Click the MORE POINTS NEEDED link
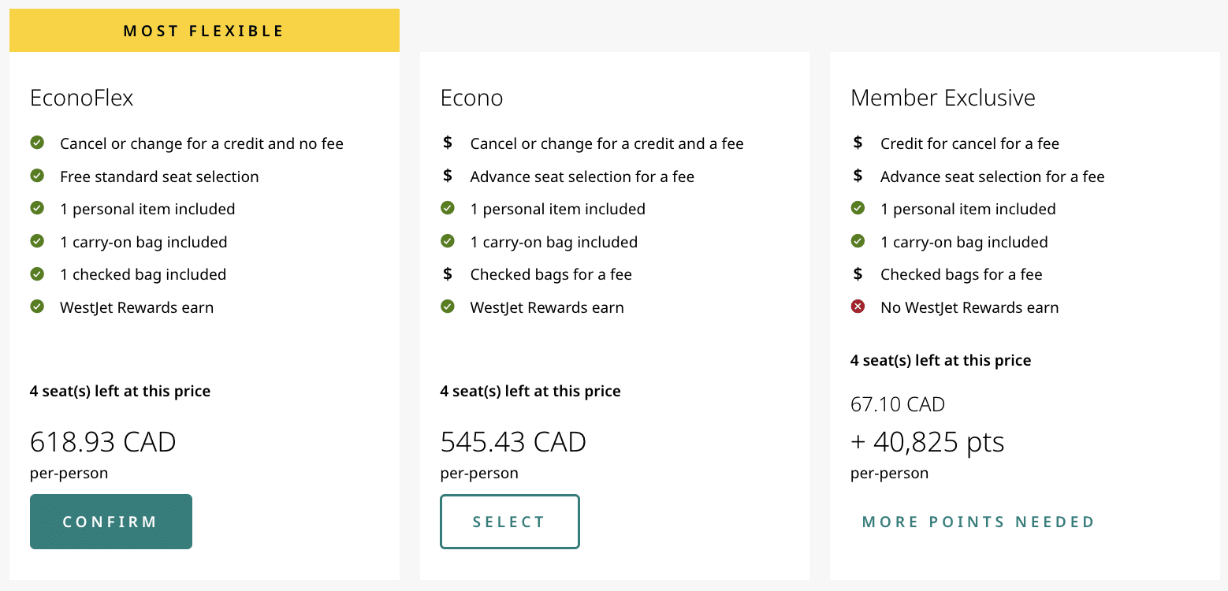 [978, 522]
